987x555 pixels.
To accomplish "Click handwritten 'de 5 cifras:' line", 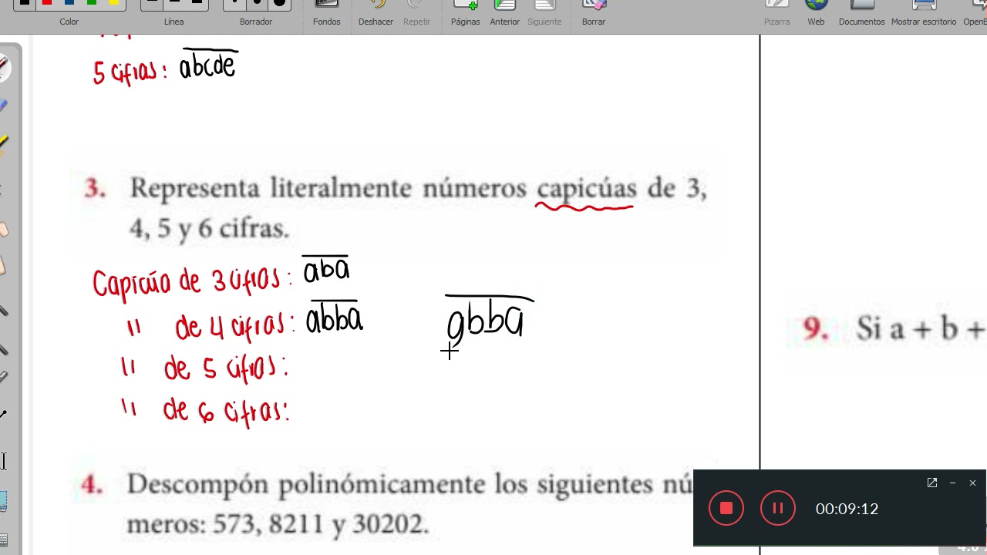I will coord(226,369).
